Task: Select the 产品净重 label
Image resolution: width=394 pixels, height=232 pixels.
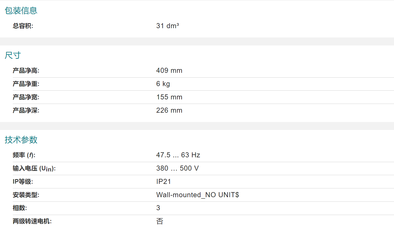Action: point(26,84)
